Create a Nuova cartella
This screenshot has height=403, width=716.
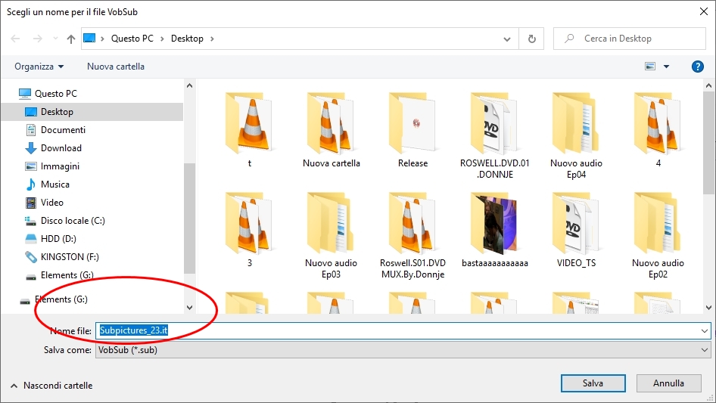point(116,67)
